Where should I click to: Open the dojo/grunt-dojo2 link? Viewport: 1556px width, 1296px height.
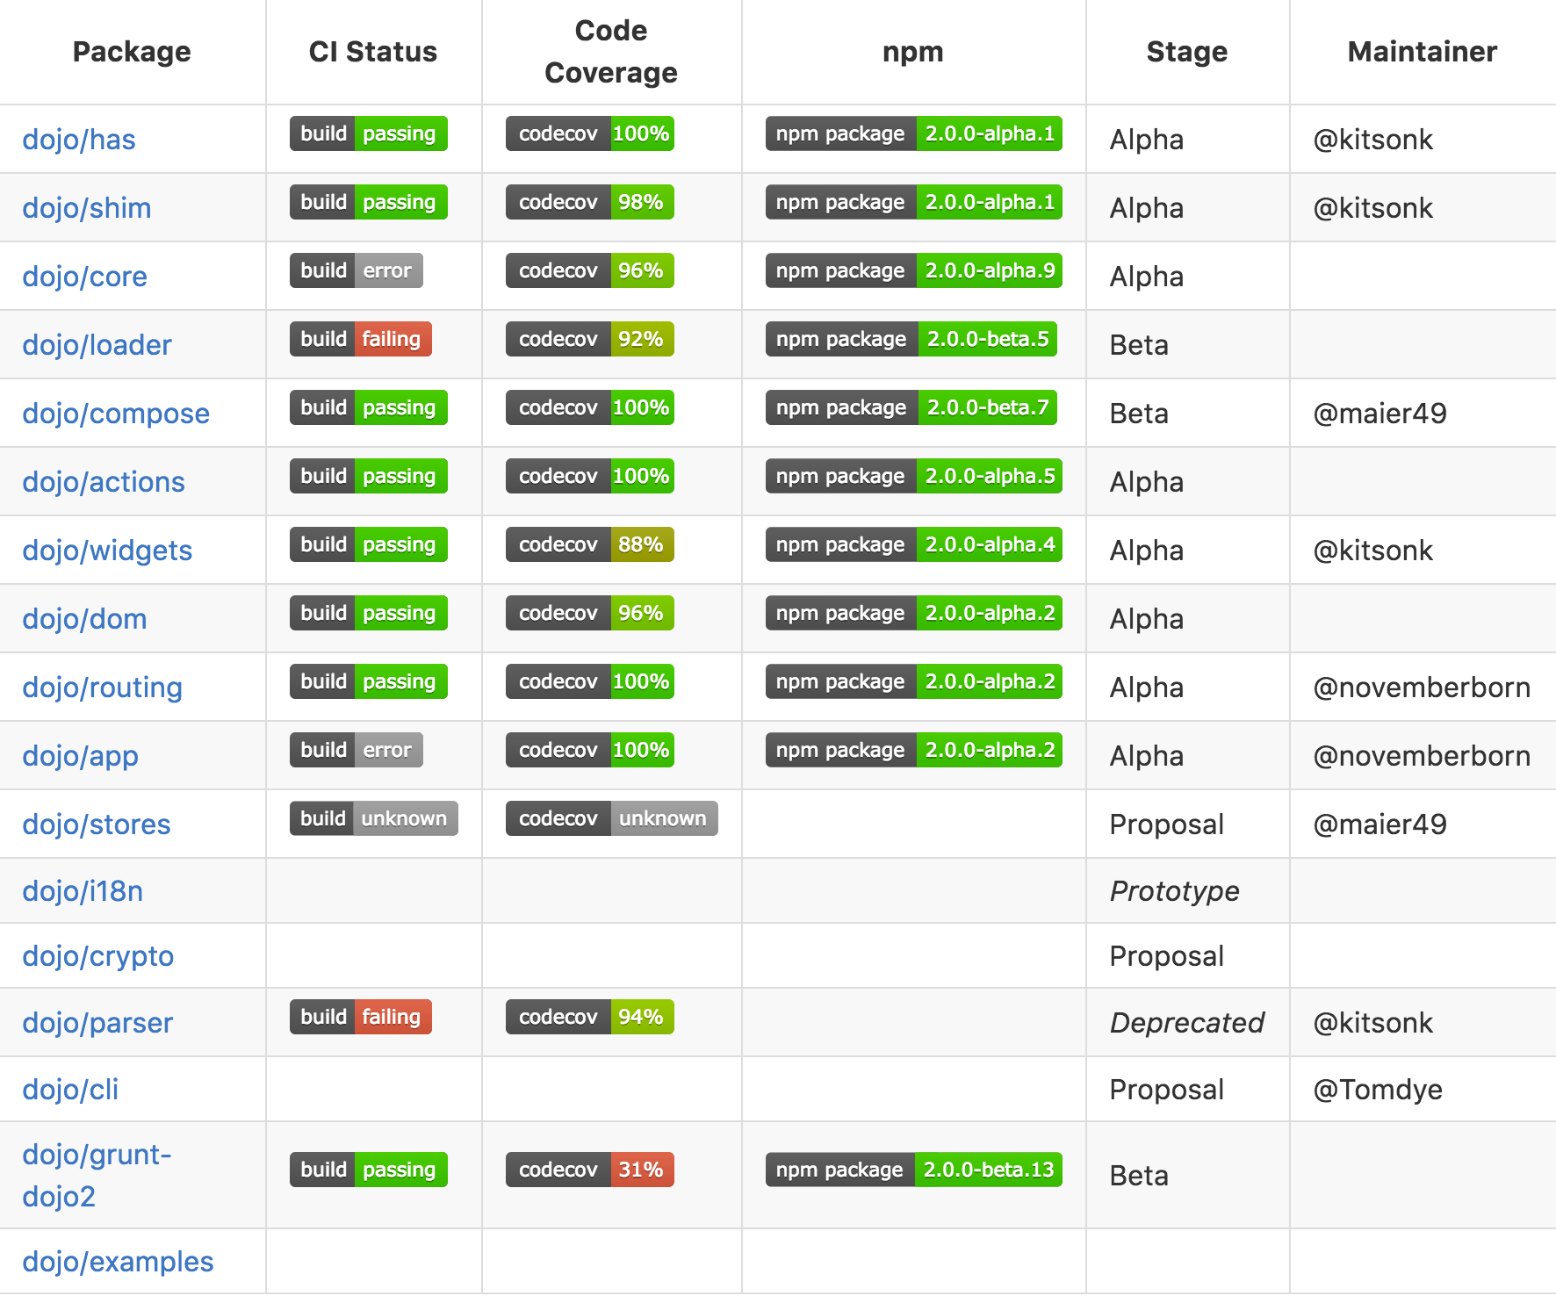(97, 1175)
